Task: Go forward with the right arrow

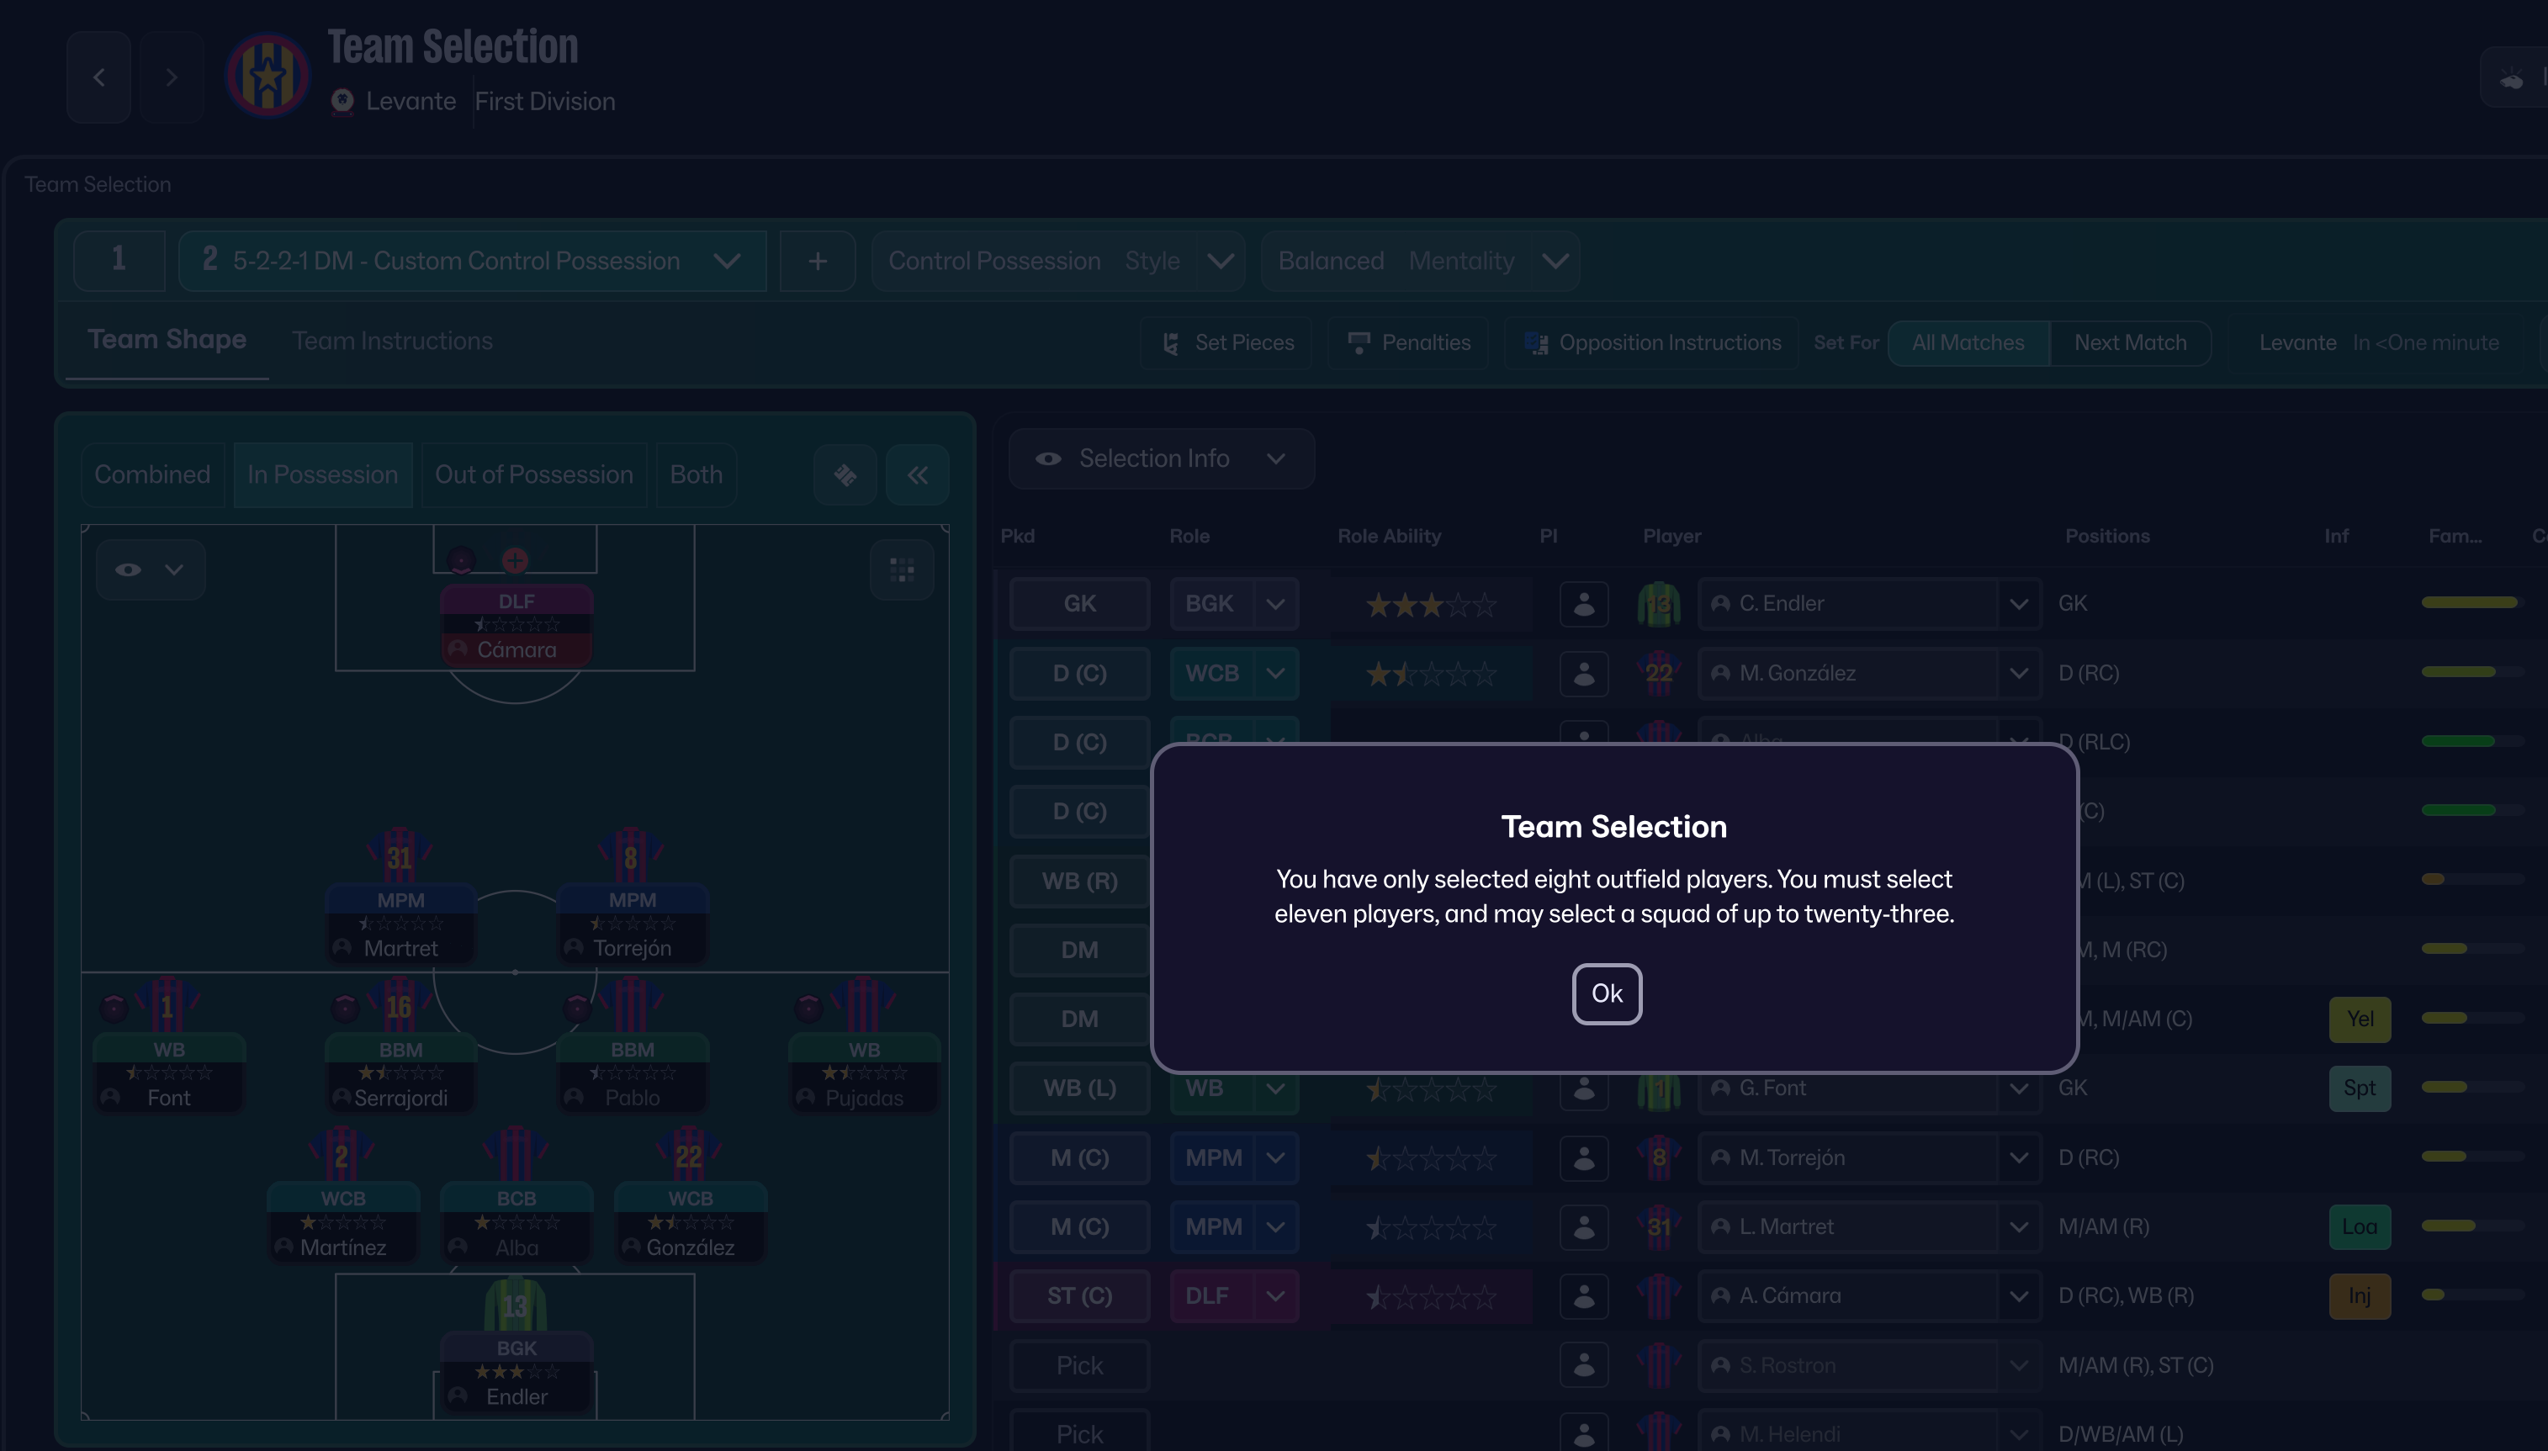Action: pyautogui.click(x=172, y=77)
